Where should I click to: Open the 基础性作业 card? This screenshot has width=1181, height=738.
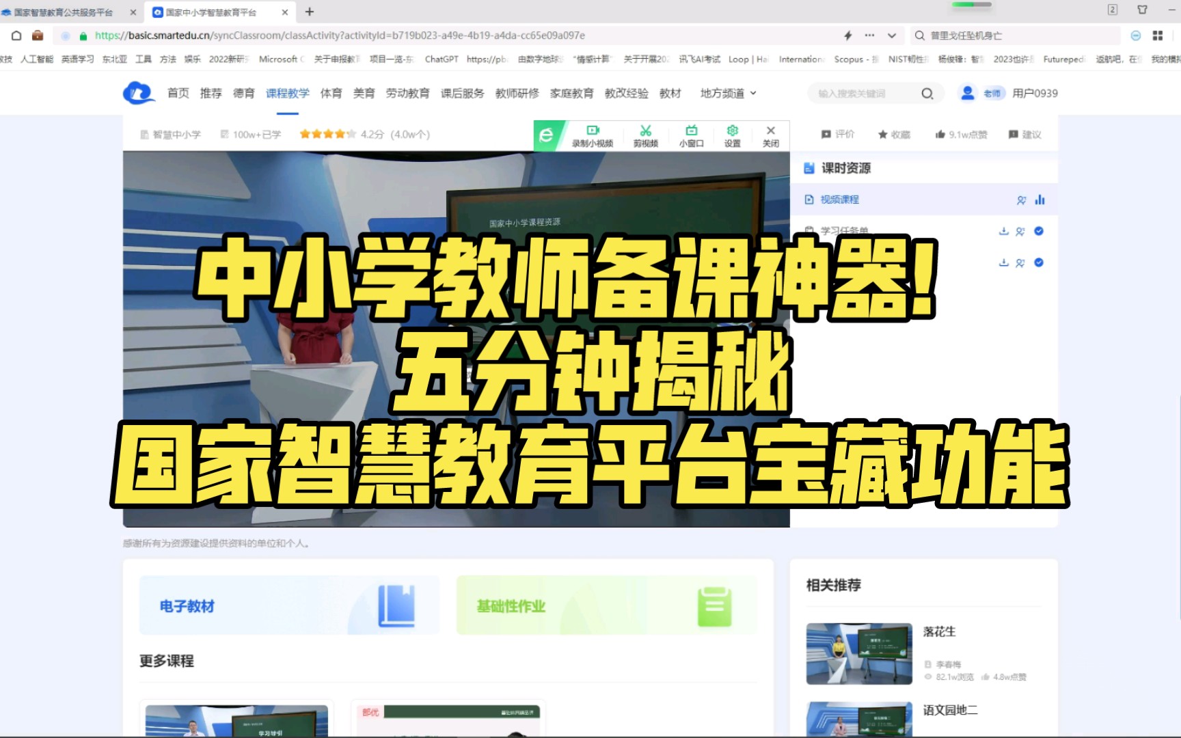(x=607, y=605)
